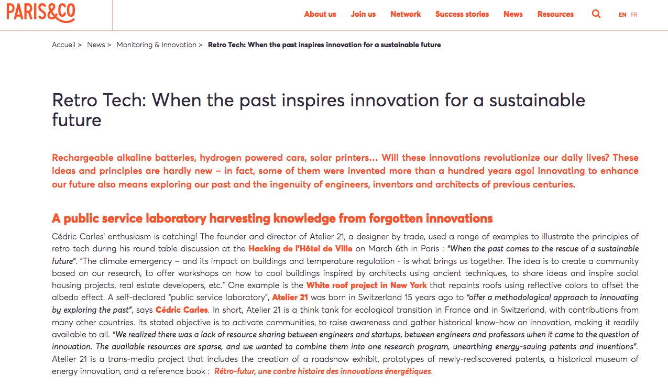Click the Cédric Carles link

coord(182,310)
